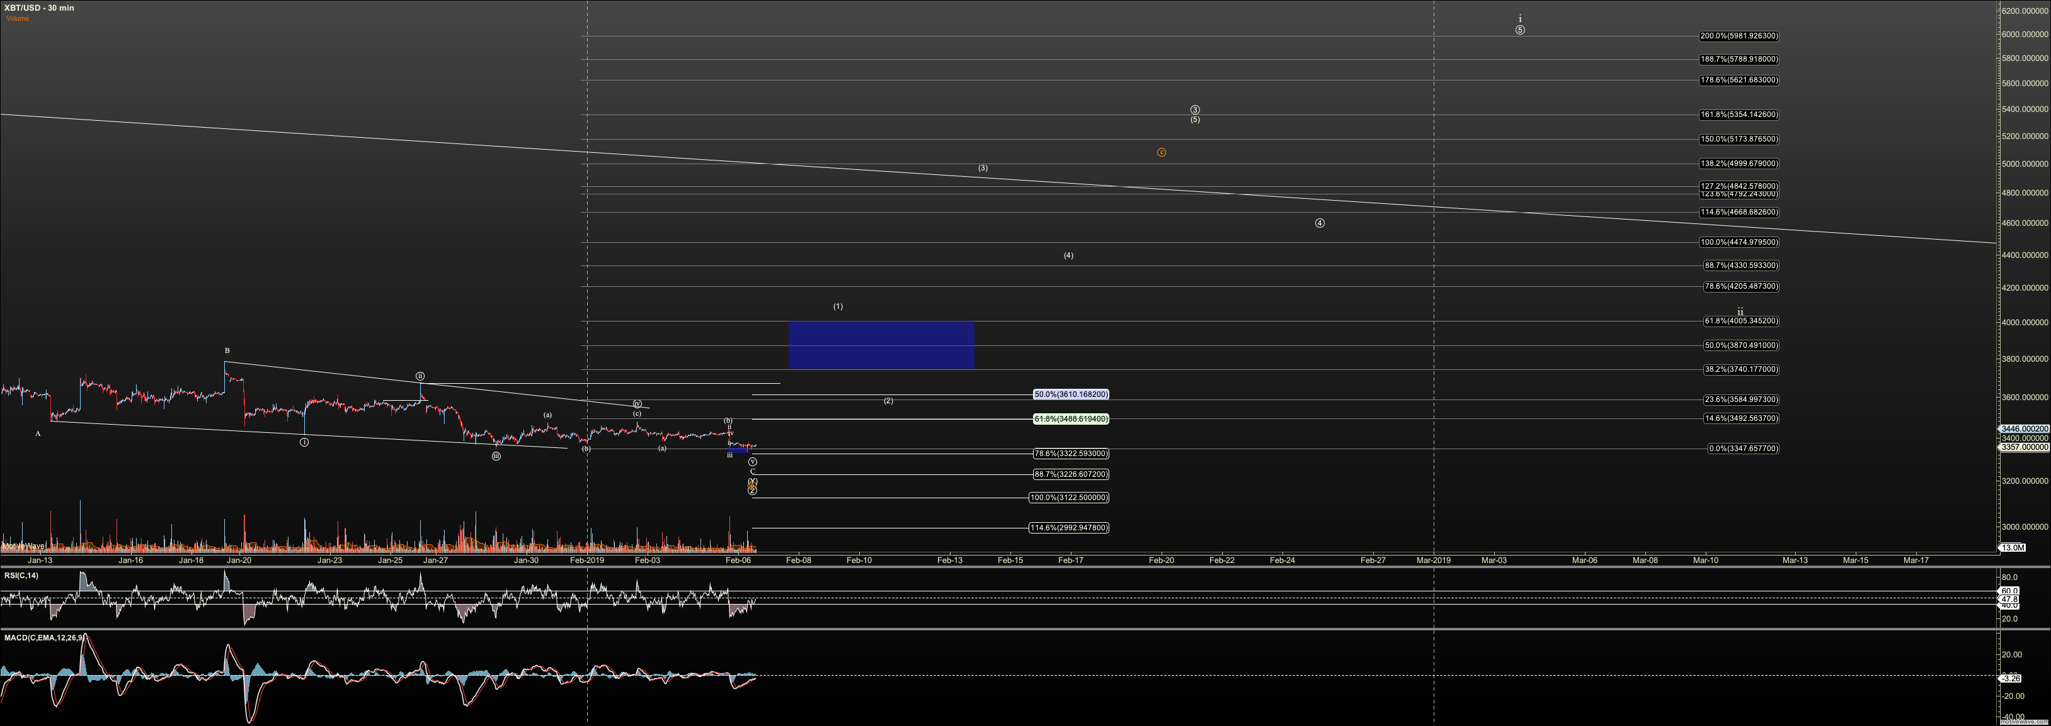Click the XBT/USD - 30 min chart title
Image resolution: width=2051 pixels, height=726 pixels.
coord(39,8)
